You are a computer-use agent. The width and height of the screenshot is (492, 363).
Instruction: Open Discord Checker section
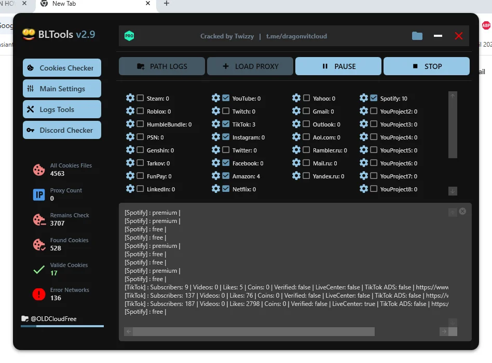[62, 130]
